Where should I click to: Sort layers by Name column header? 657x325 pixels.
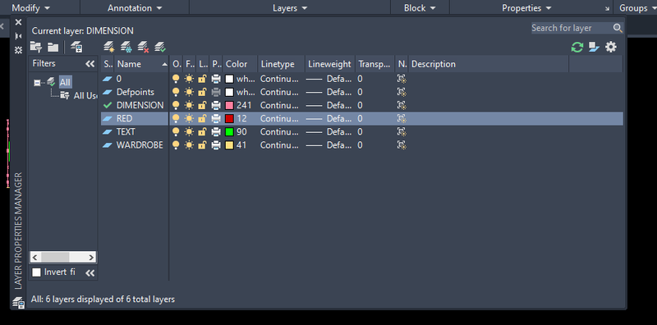141,64
